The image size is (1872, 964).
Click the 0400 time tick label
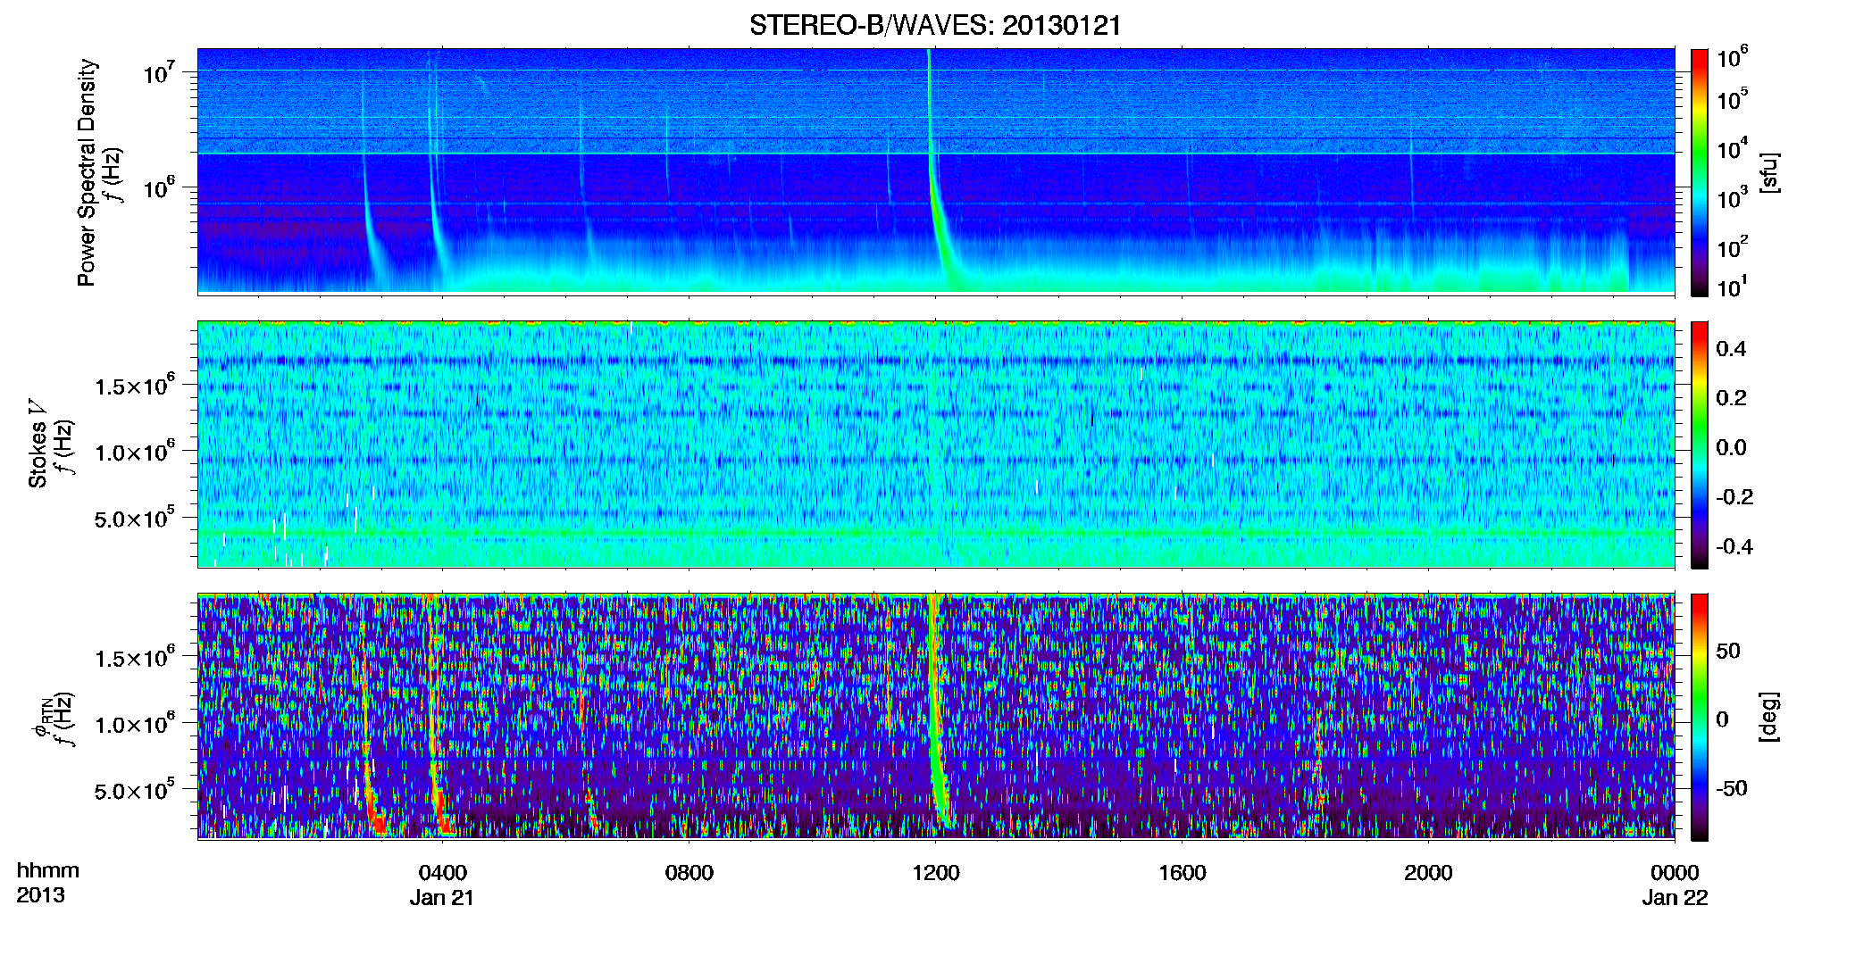coord(442,873)
